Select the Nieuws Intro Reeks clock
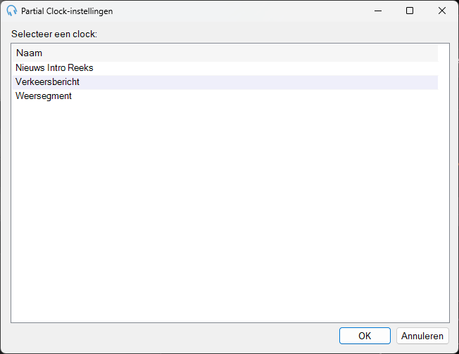Viewport: 459px width, 354px height. point(225,67)
